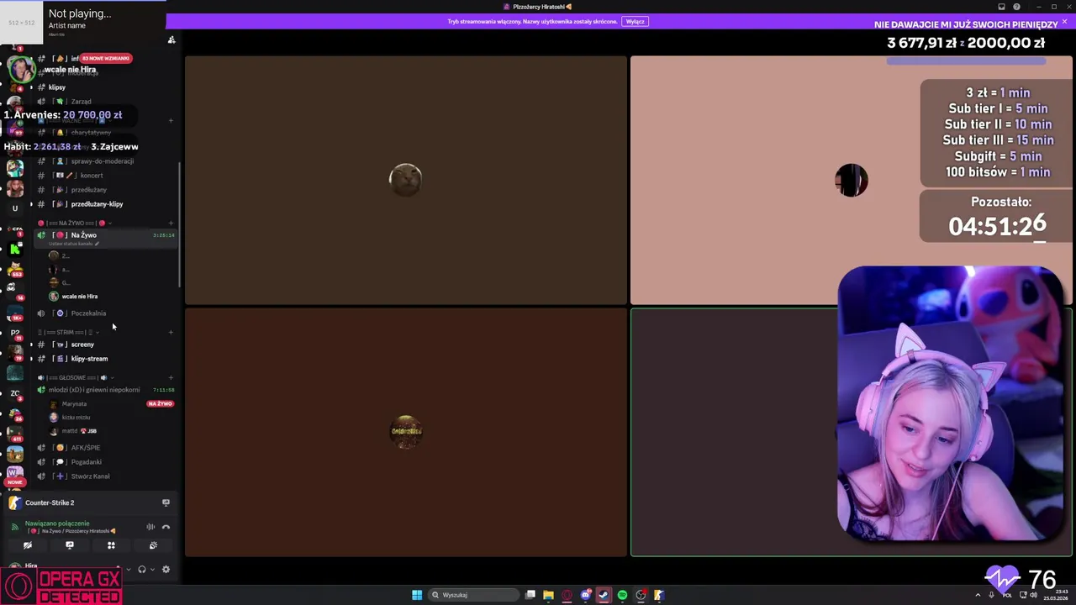Screen dimensions: 1076x605
Task: Open the activities grid button
Action: coord(111,545)
